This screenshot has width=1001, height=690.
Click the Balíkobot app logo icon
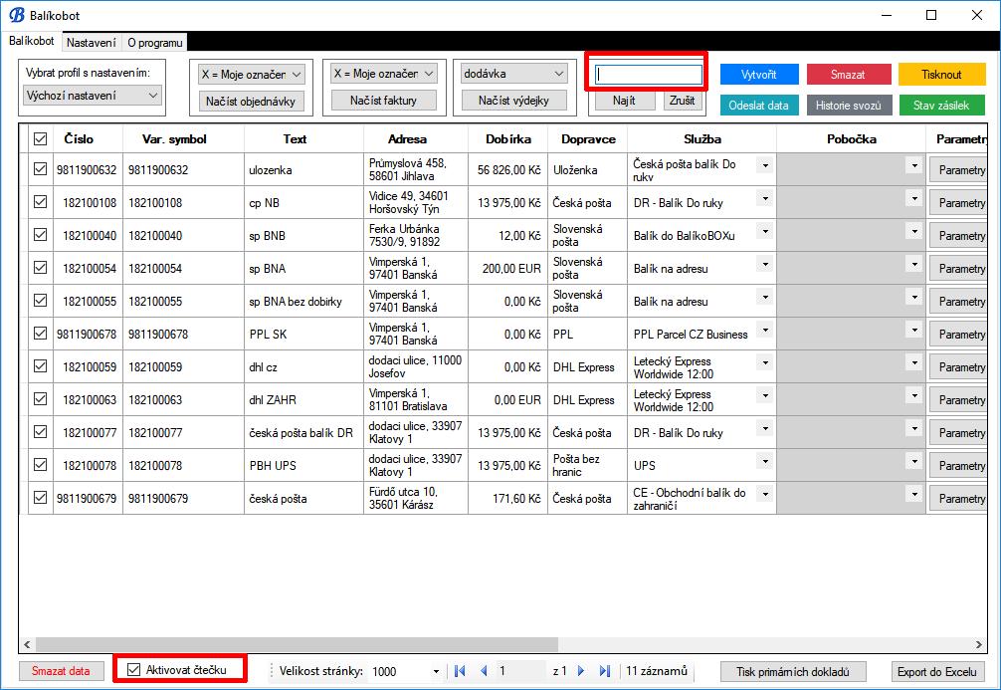pyautogui.click(x=17, y=15)
